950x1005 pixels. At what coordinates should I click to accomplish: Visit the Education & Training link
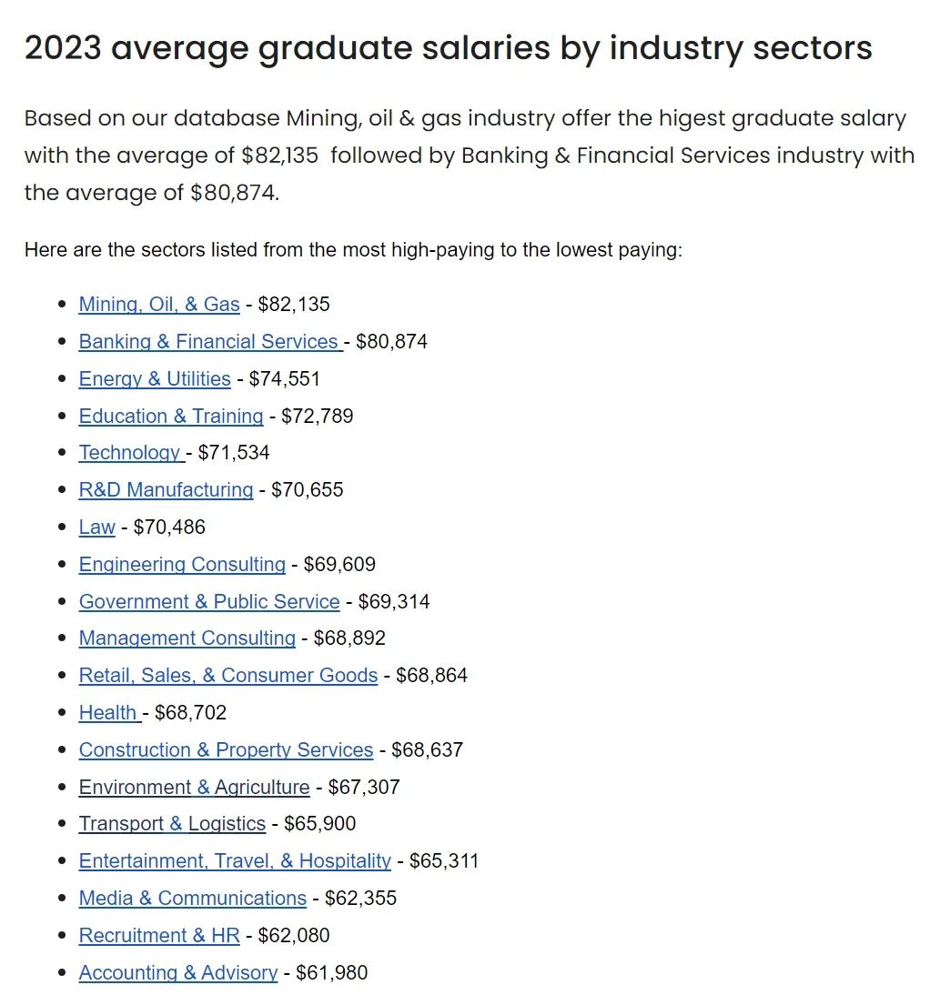[171, 416]
